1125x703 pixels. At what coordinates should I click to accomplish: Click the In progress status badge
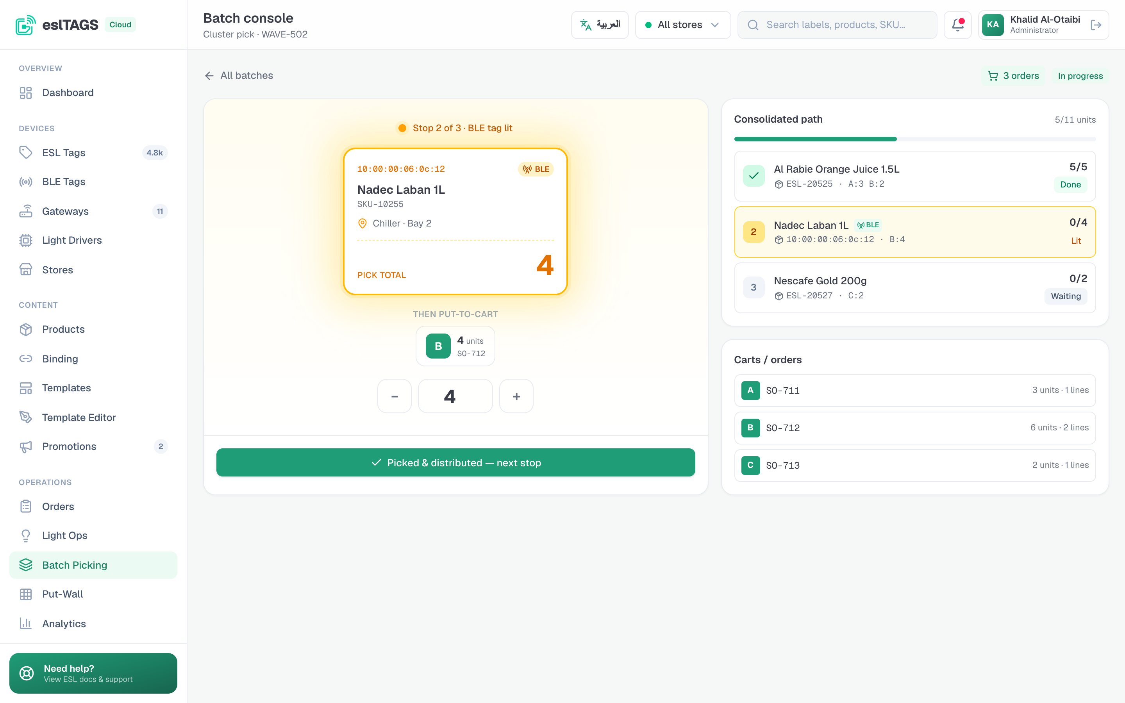click(x=1080, y=76)
